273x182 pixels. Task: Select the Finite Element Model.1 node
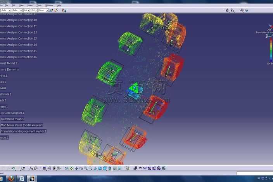pos(9,63)
